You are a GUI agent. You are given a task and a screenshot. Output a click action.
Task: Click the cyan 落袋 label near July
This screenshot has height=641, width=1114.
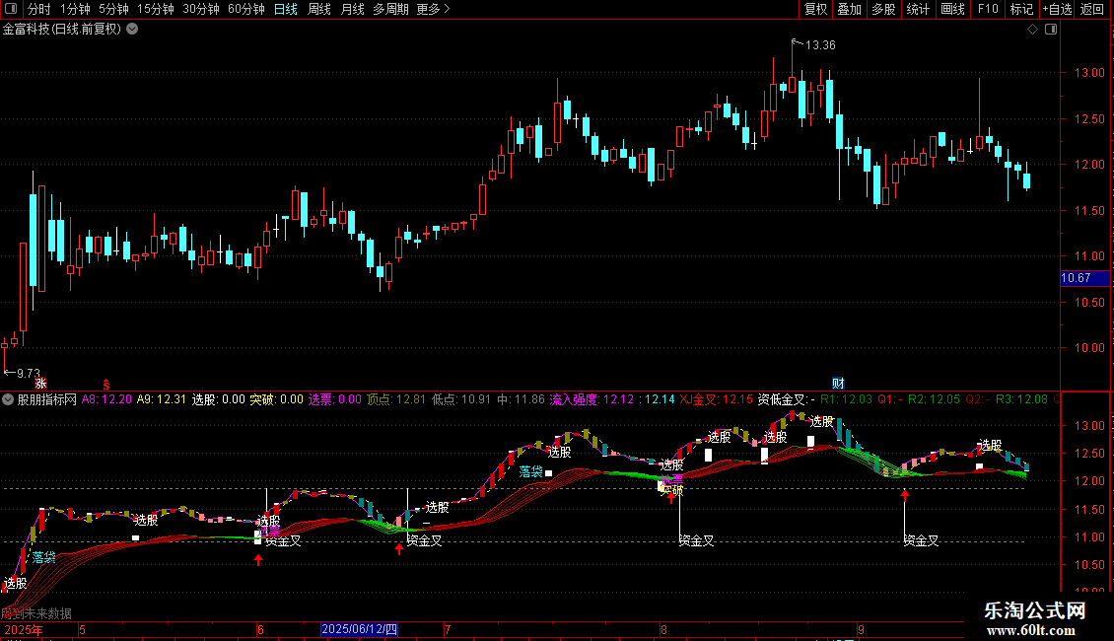pos(530,471)
